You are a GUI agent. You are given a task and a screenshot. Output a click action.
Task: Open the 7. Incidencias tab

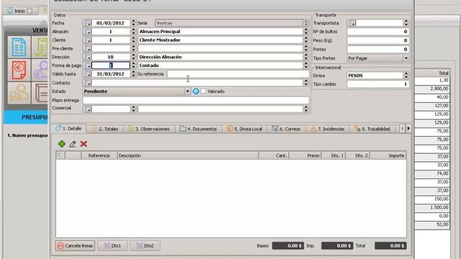point(328,129)
